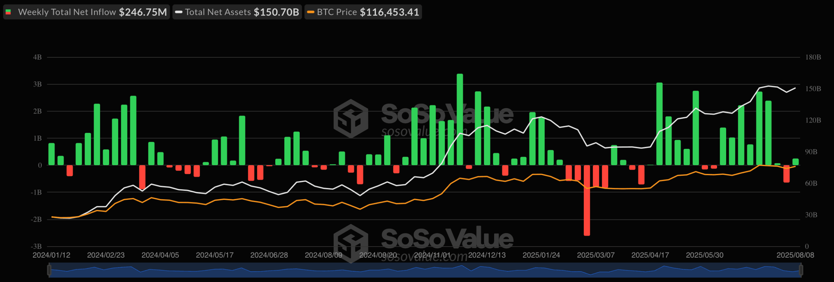The image size is (834, 282).
Task: Click the left handle of the range slider
Action: coord(49,270)
